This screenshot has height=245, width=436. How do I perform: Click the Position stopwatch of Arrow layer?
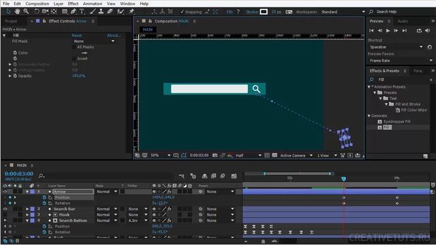pos(44,197)
